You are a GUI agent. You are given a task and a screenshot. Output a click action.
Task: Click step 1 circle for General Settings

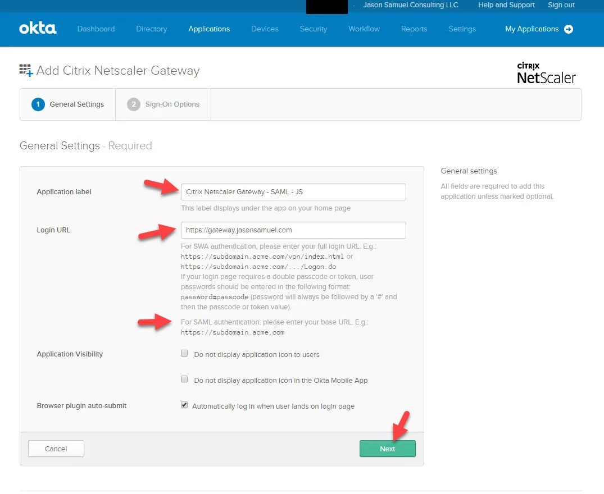(x=38, y=104)
